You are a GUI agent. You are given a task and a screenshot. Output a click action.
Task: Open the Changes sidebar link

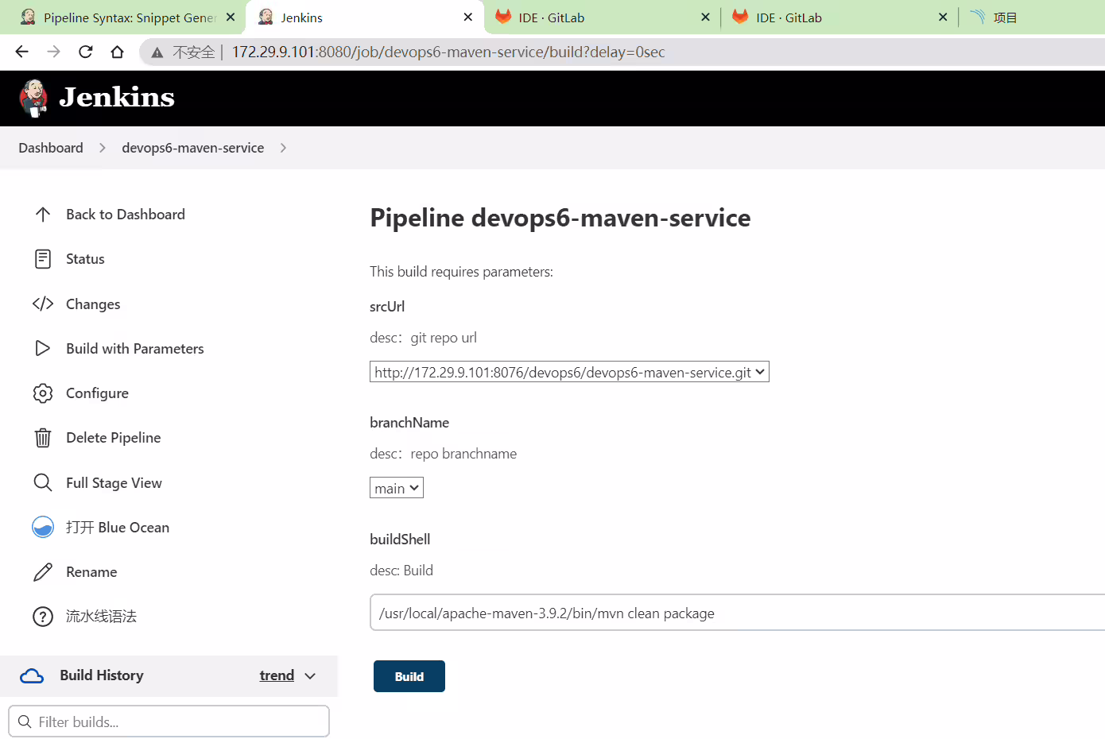[93, 304]
